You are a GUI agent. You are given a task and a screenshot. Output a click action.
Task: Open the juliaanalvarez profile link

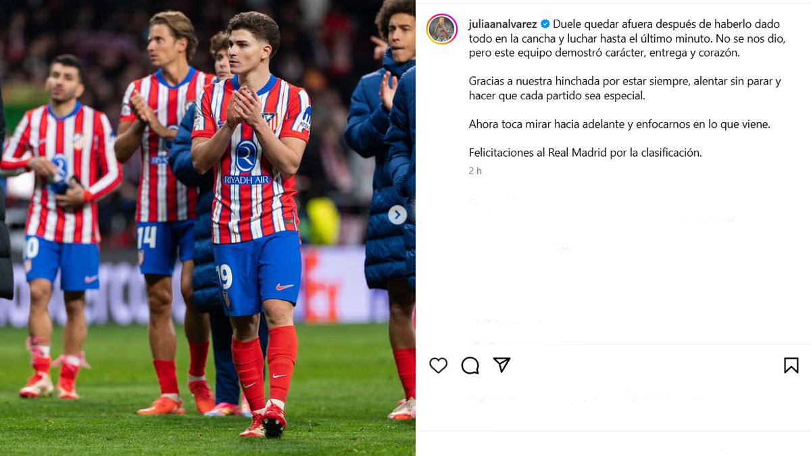[503, 24]
